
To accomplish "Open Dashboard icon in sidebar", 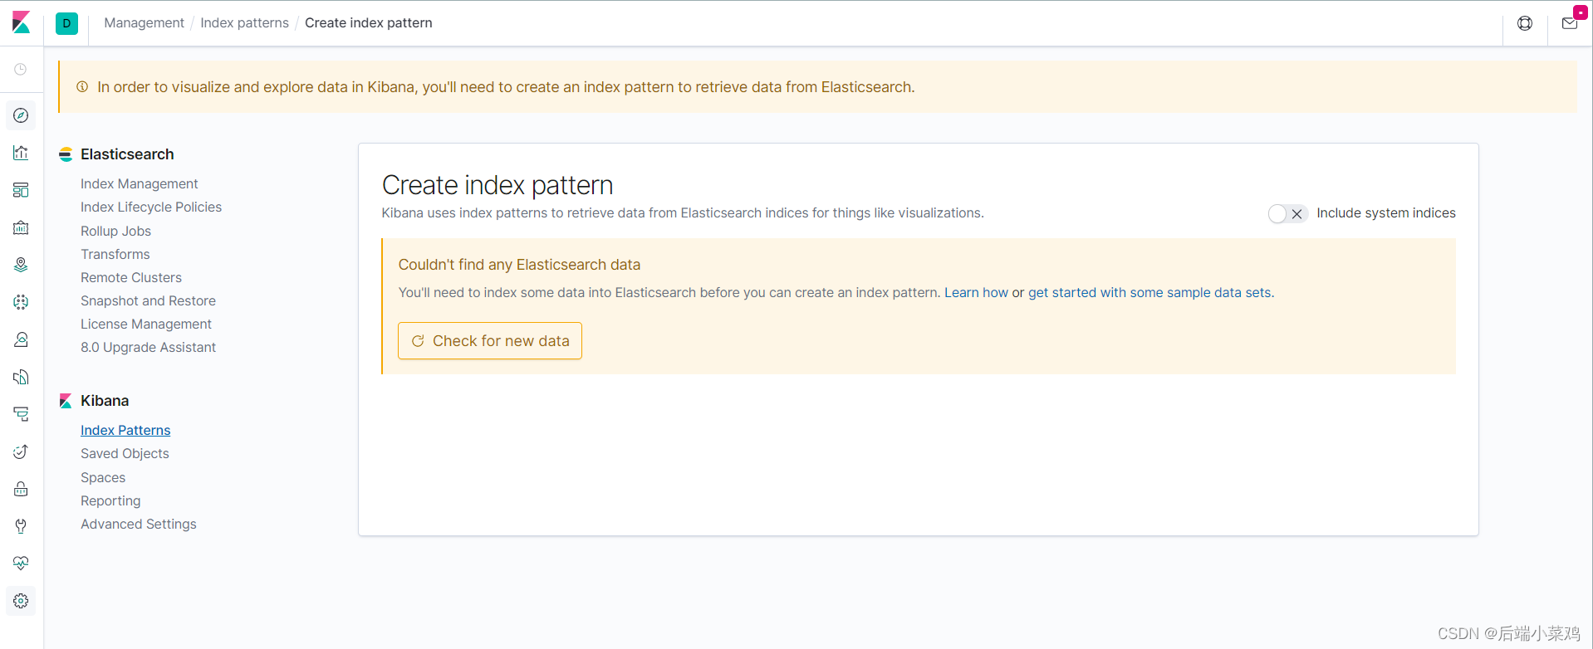I will pos(21,190).
